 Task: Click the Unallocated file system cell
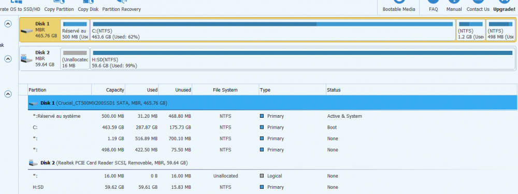coord(225,176)
